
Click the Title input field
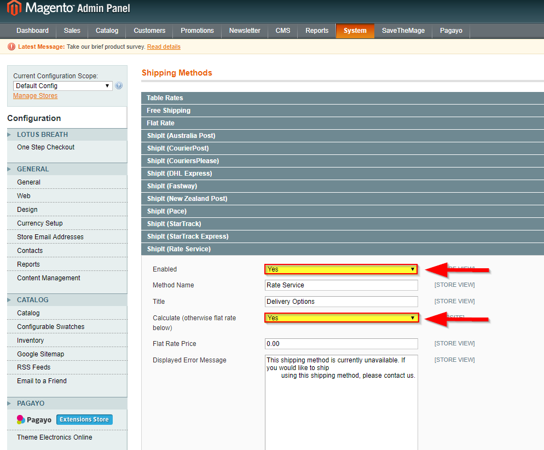pyautogui.click(x=341, y=302)
